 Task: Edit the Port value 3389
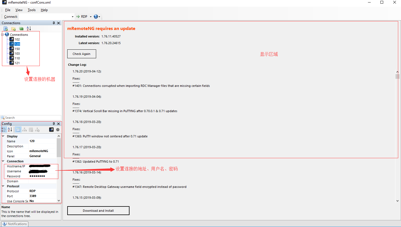point(43,196)
